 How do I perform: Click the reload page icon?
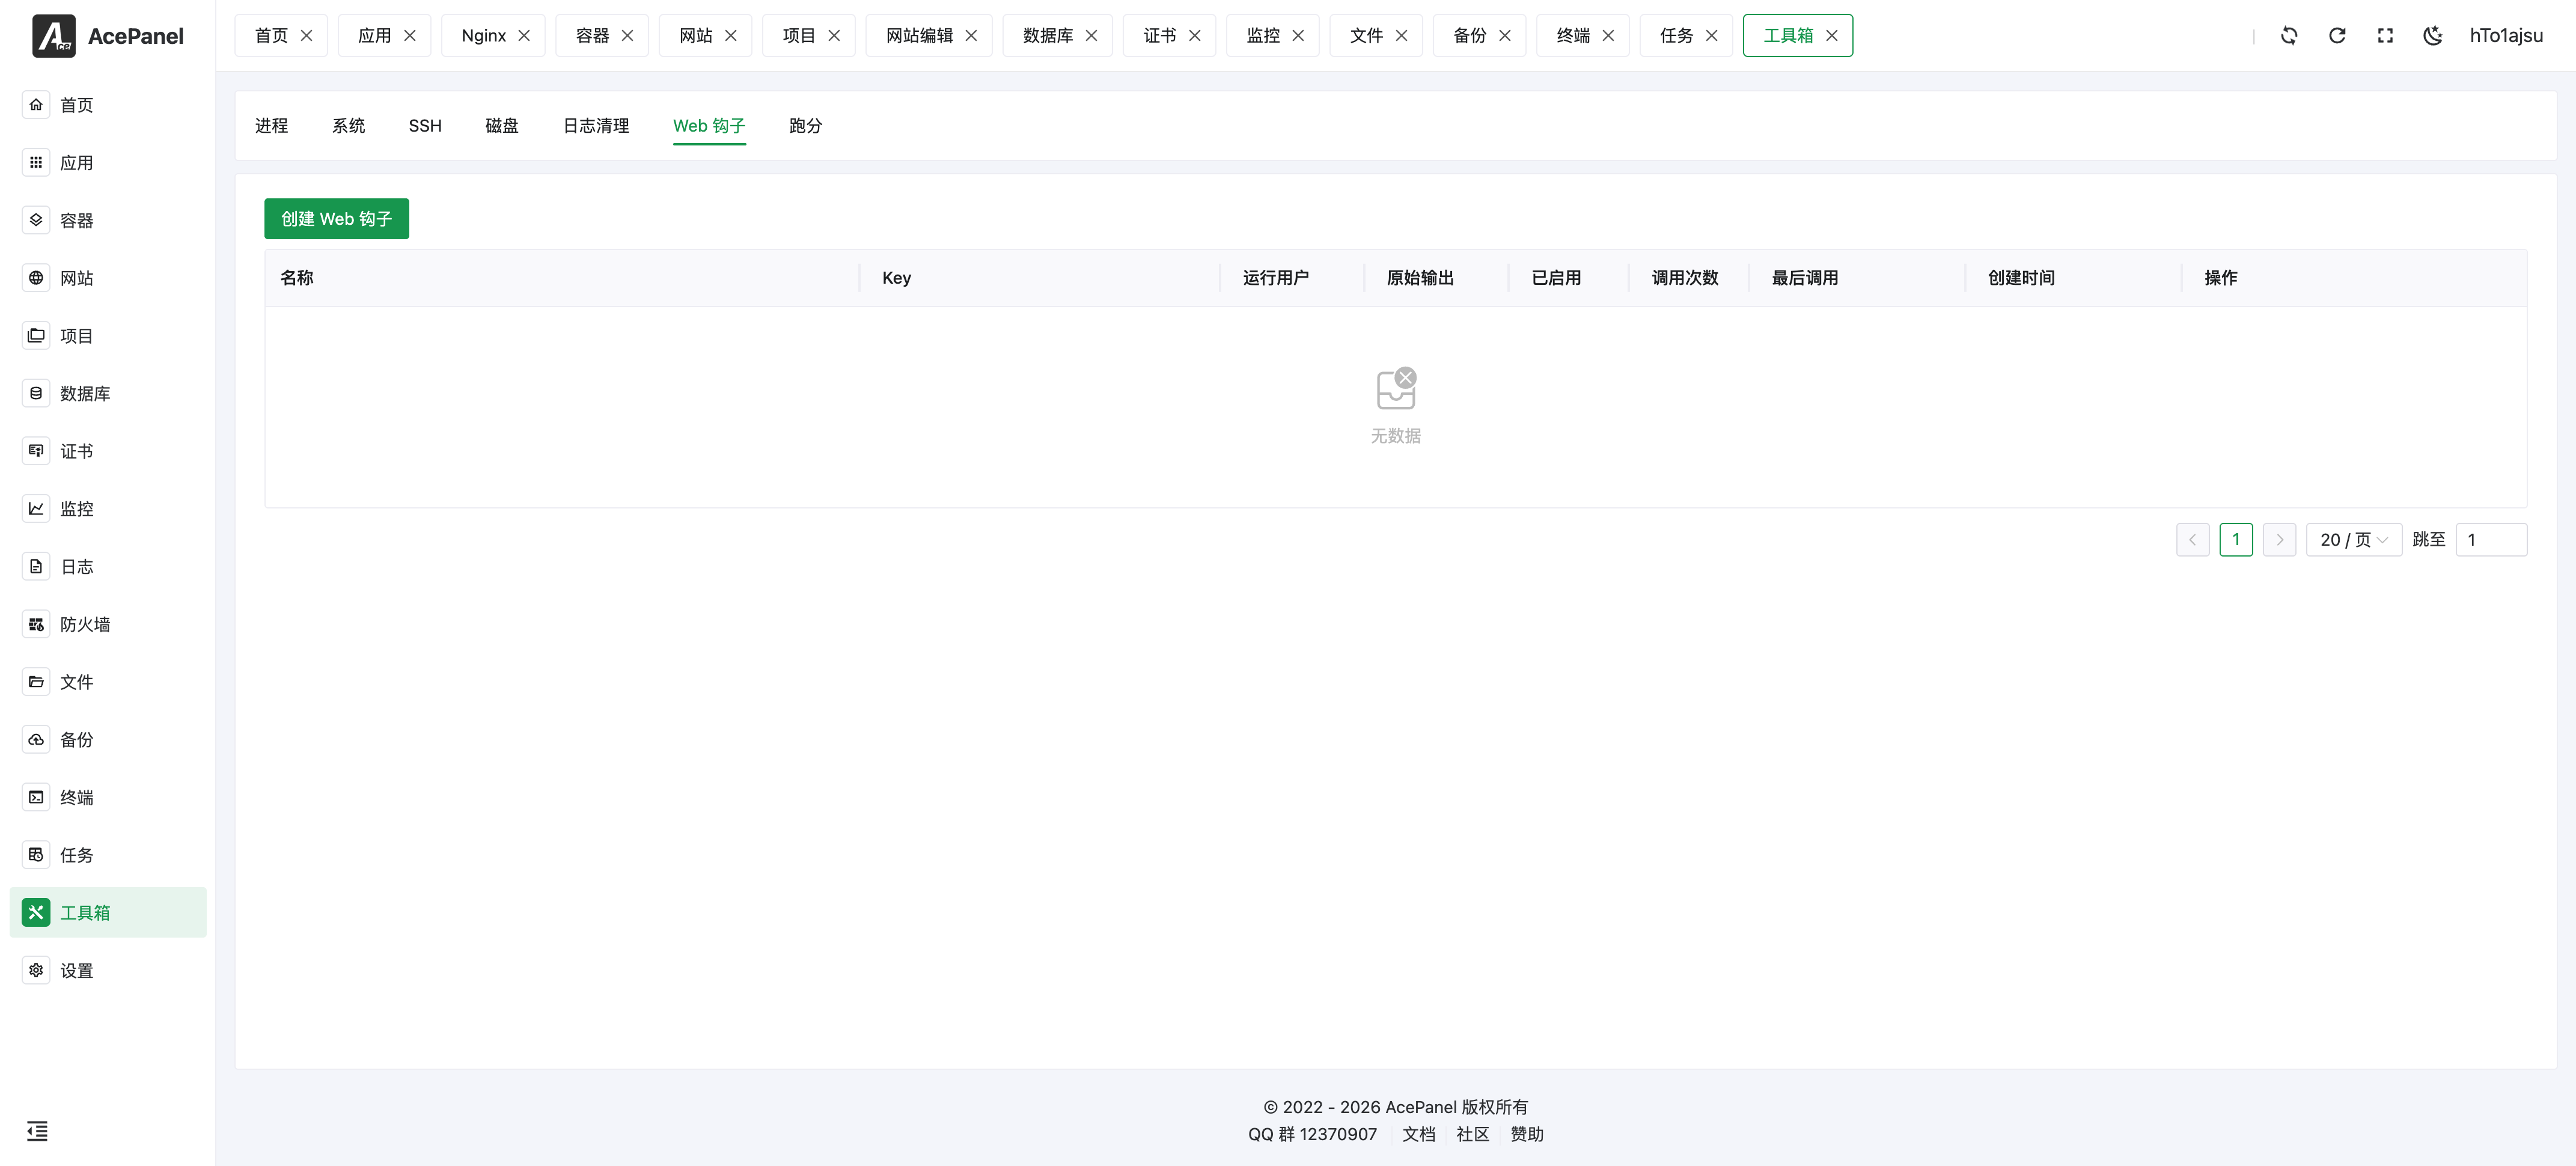[x=2337, y=36]
